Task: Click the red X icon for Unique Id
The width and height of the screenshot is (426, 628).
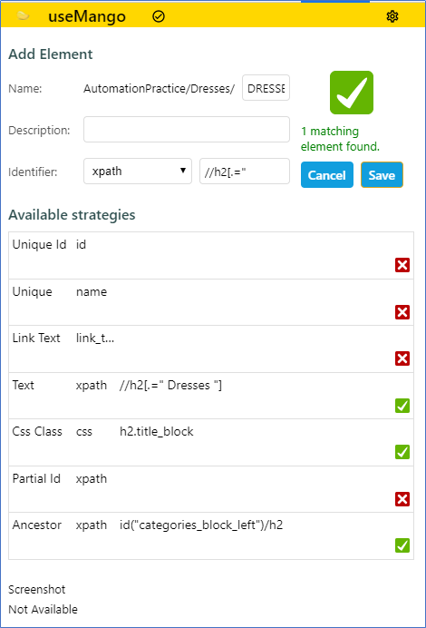Action: coord(402,265)
